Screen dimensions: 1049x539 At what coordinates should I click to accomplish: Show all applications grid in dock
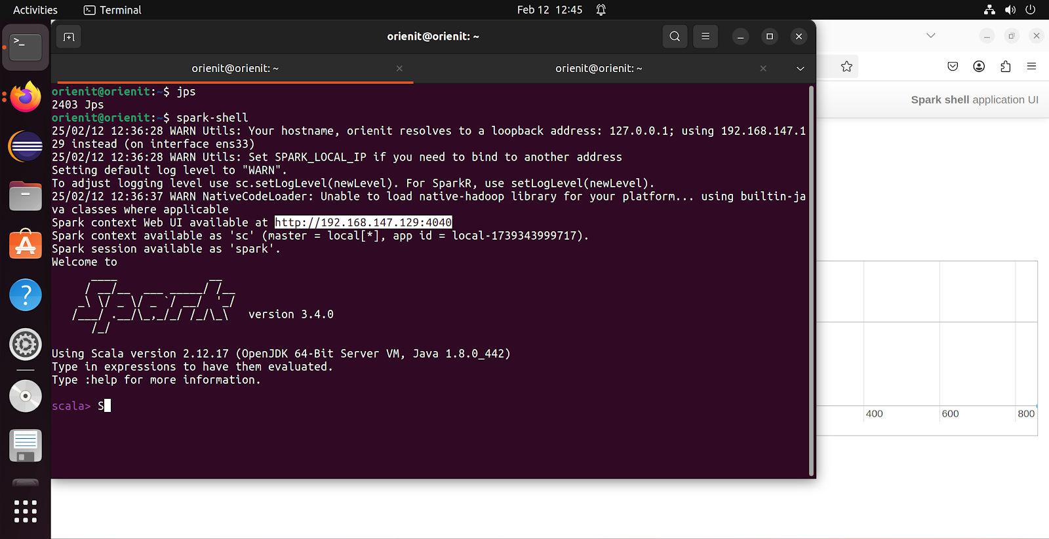point(26,511)
